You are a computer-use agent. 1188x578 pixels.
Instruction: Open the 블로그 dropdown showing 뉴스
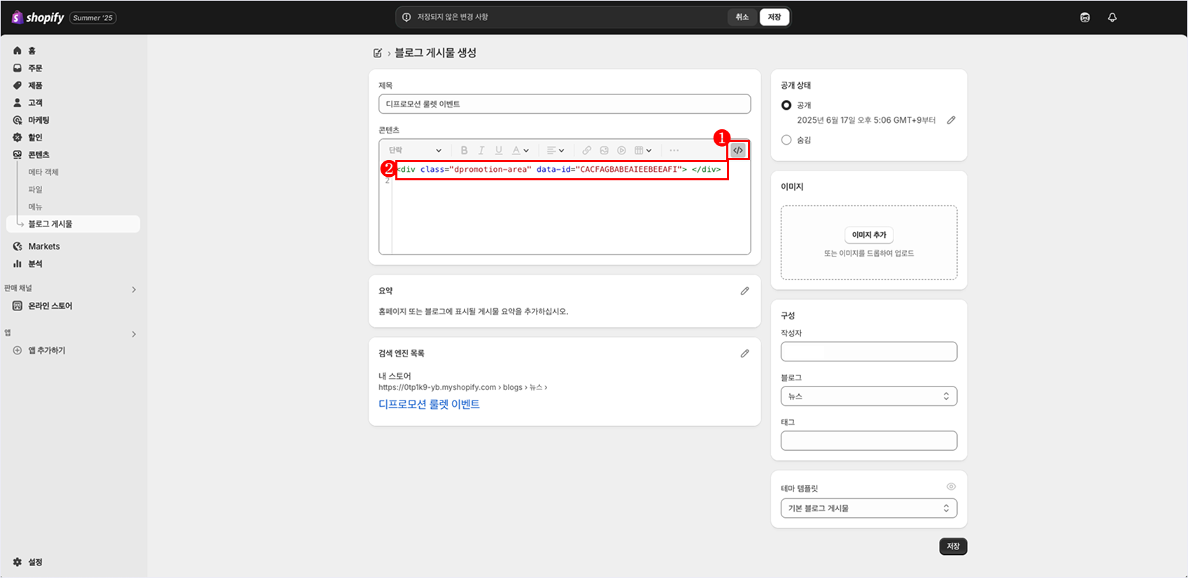(868, 396)
